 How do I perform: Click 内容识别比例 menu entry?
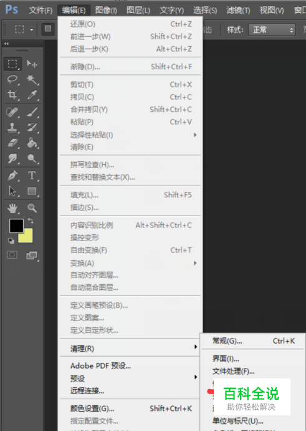[x=130, y=225]
